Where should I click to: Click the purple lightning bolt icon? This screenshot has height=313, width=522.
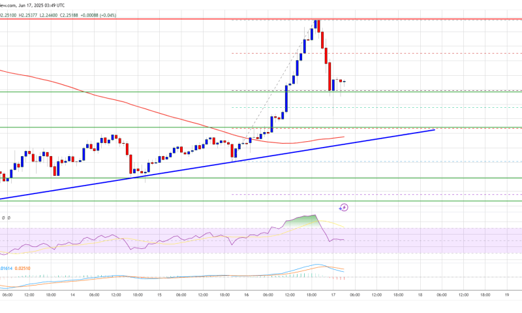point(344,208)
